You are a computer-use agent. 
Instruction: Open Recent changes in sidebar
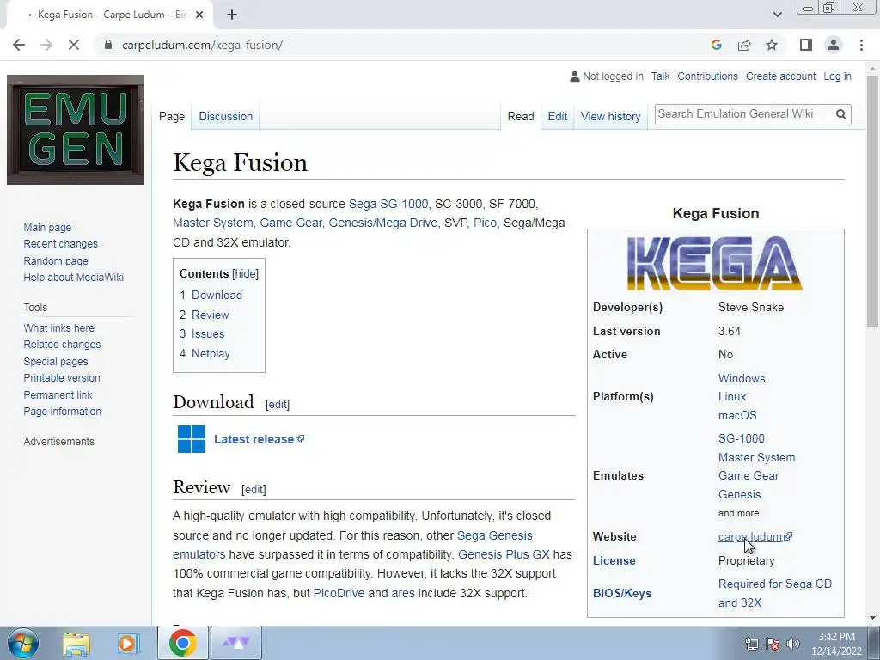point(61,243)
